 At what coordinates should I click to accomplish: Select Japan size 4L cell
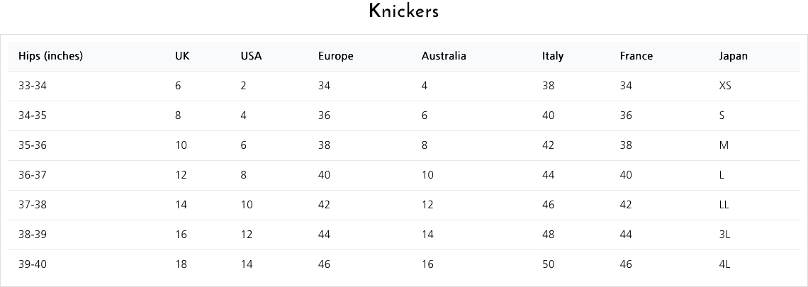[x=724, y=264]
